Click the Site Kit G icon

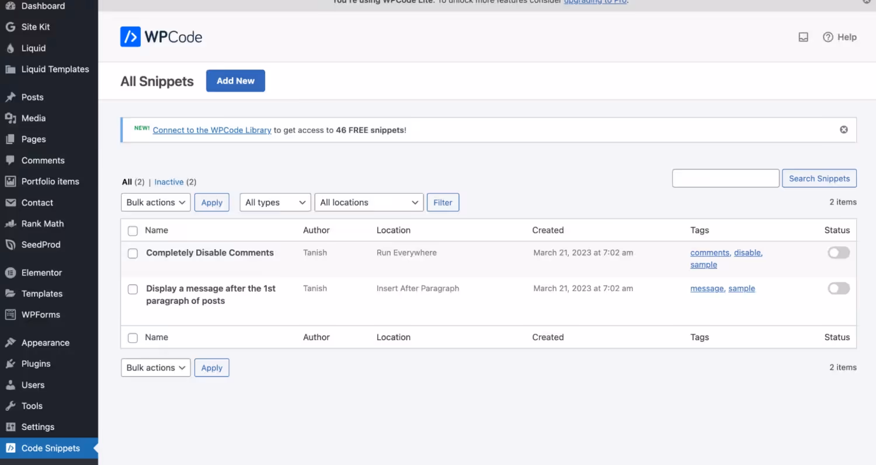[10, 27]
